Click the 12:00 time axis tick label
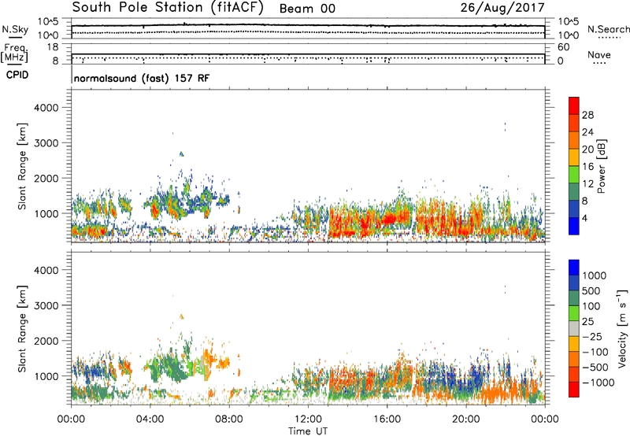Viewport: 630px width, 436px height. point(308,419)
